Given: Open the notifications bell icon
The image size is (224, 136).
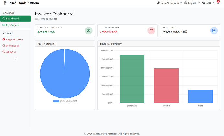Looking at the screenshot, I should pos(218,3).
